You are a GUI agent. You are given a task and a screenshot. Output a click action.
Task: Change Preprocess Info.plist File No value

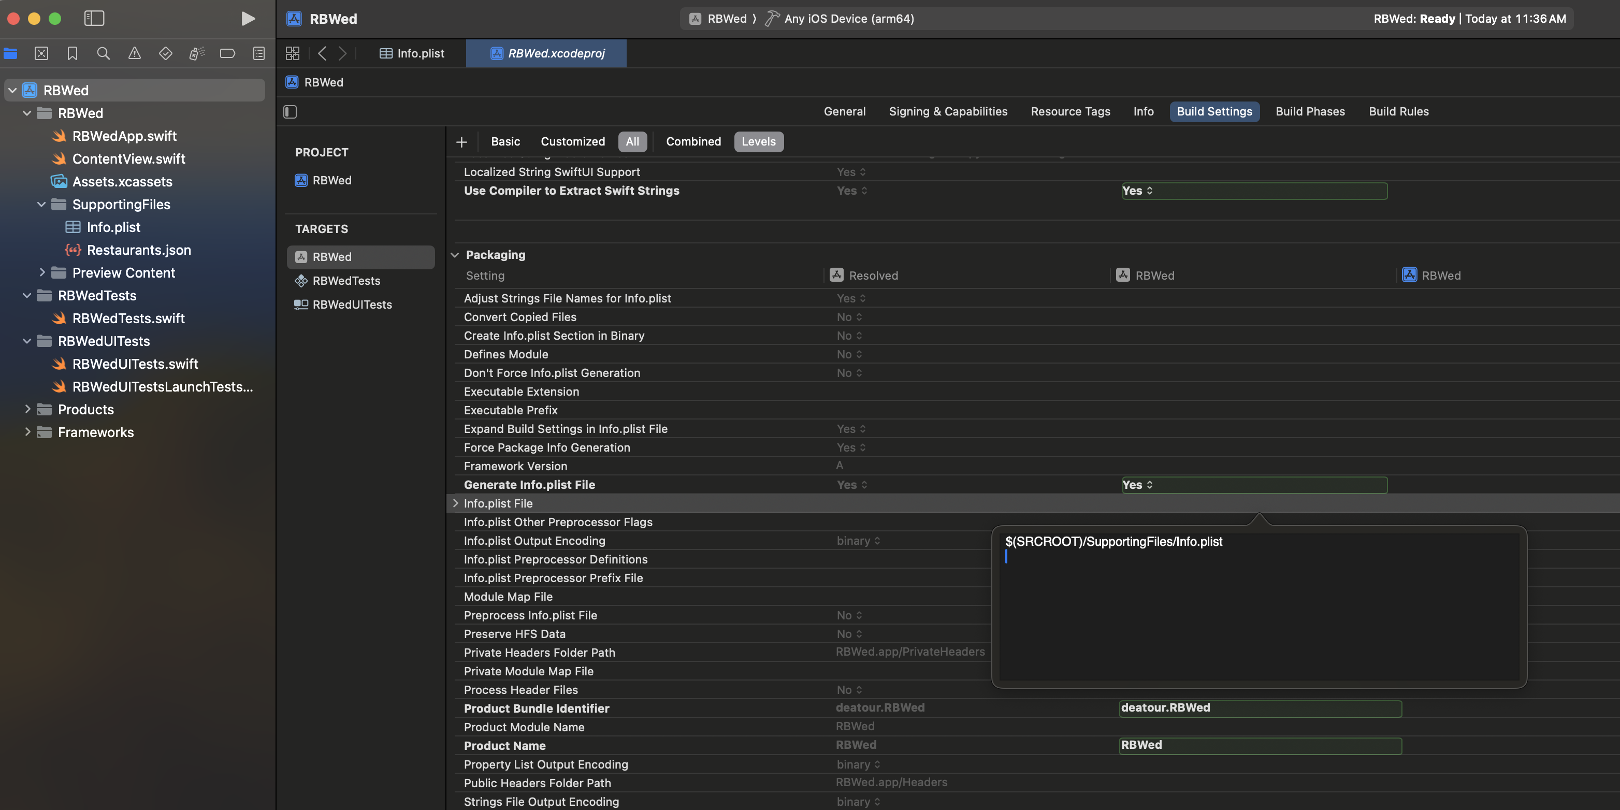coord(849,615)
